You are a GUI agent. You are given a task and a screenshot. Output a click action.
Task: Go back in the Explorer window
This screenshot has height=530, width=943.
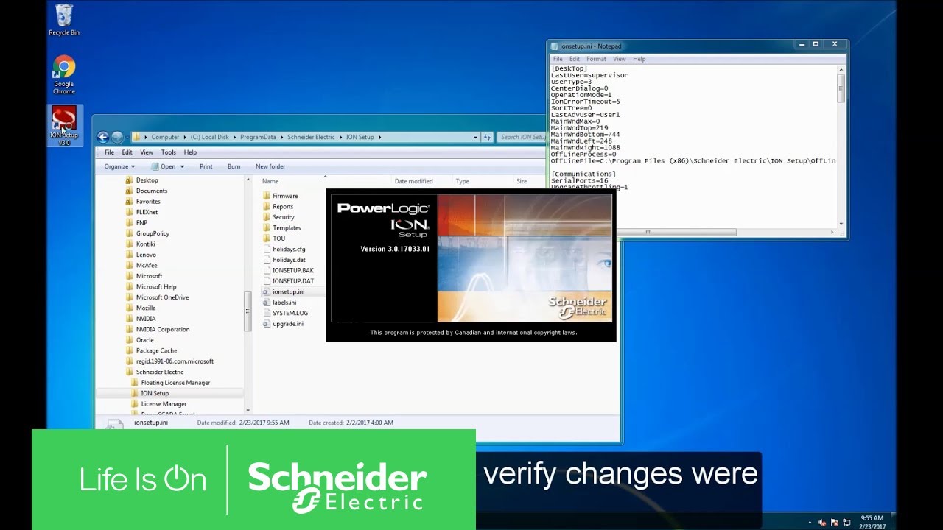103,137
